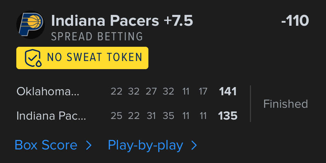Click the Spread Betting label
Viewport: 326px width, 163px height.
pyautogui.click(x=97, y=37)
